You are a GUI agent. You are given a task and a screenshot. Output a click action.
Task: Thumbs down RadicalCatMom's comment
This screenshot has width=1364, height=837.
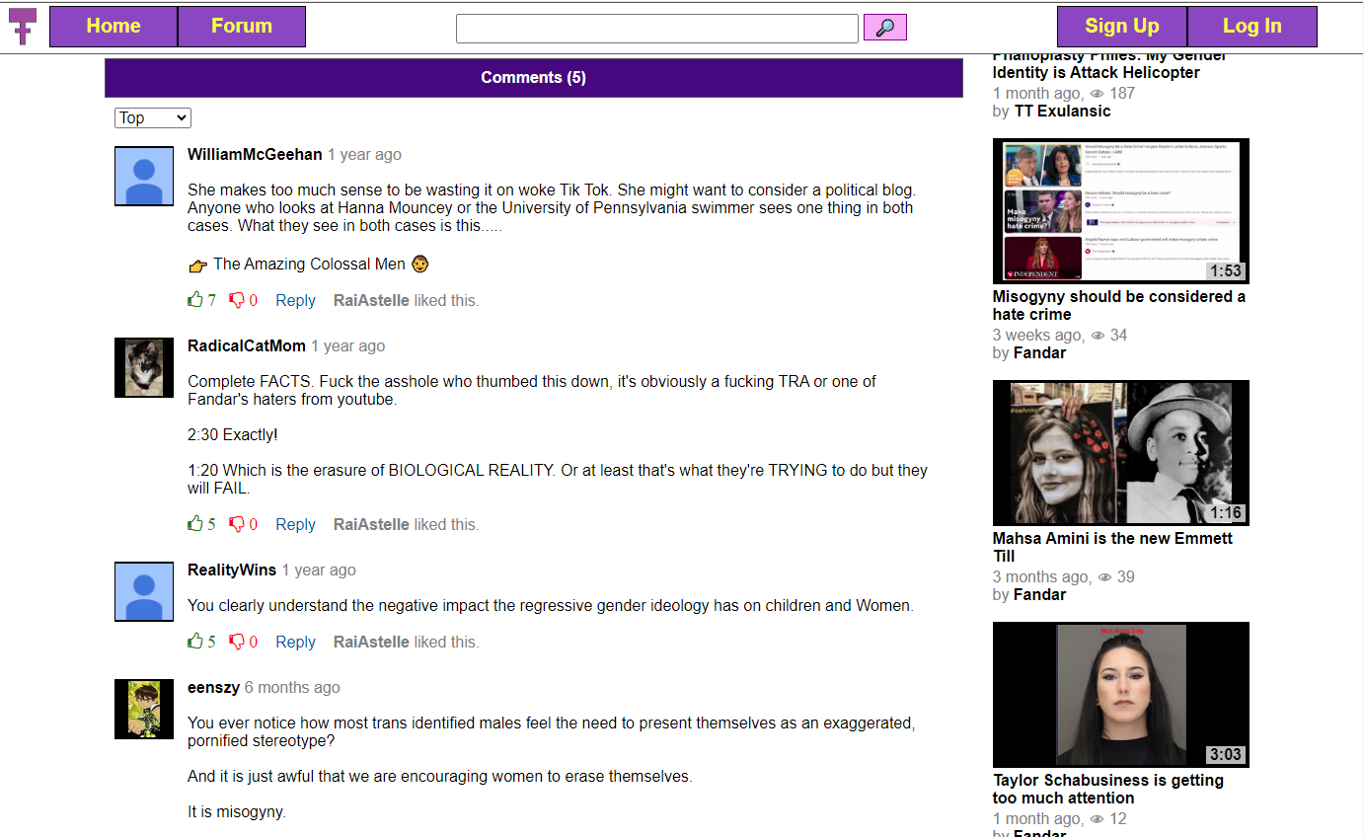click(237, 524)
